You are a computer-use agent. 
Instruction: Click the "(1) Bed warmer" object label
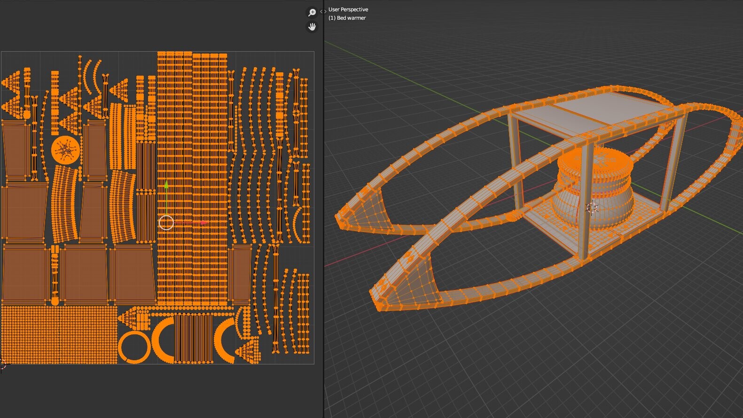347,18
